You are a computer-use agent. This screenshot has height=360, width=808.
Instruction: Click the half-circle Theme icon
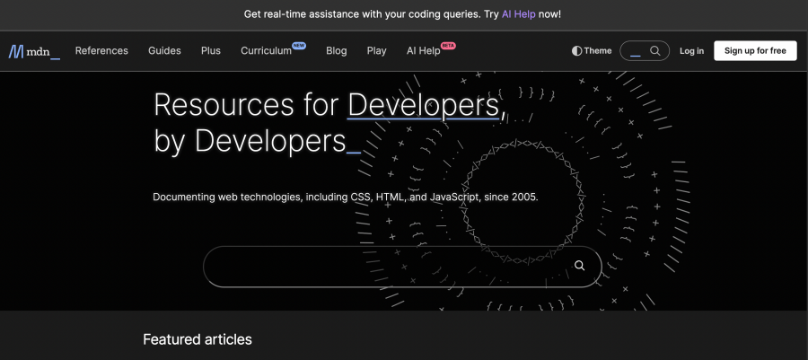click(576, 51)
